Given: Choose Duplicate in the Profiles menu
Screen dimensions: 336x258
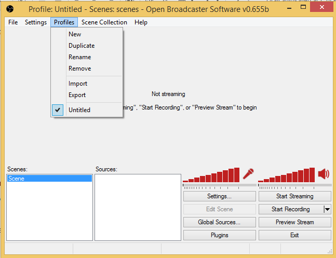Looking at the screenshot, I should [x=82, y=46].
